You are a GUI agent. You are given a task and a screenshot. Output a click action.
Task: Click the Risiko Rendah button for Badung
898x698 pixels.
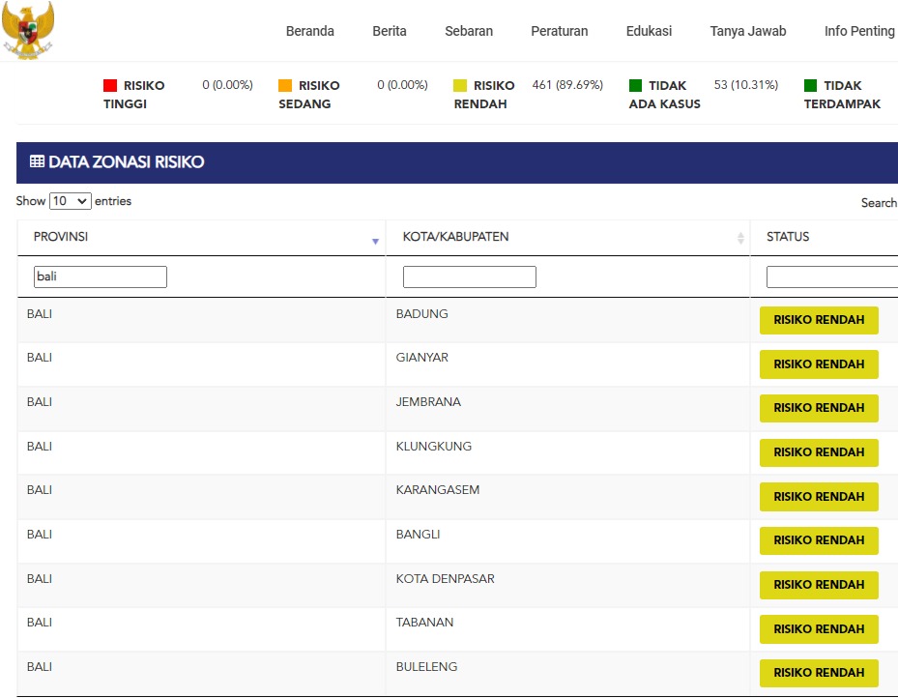[819, 320]
